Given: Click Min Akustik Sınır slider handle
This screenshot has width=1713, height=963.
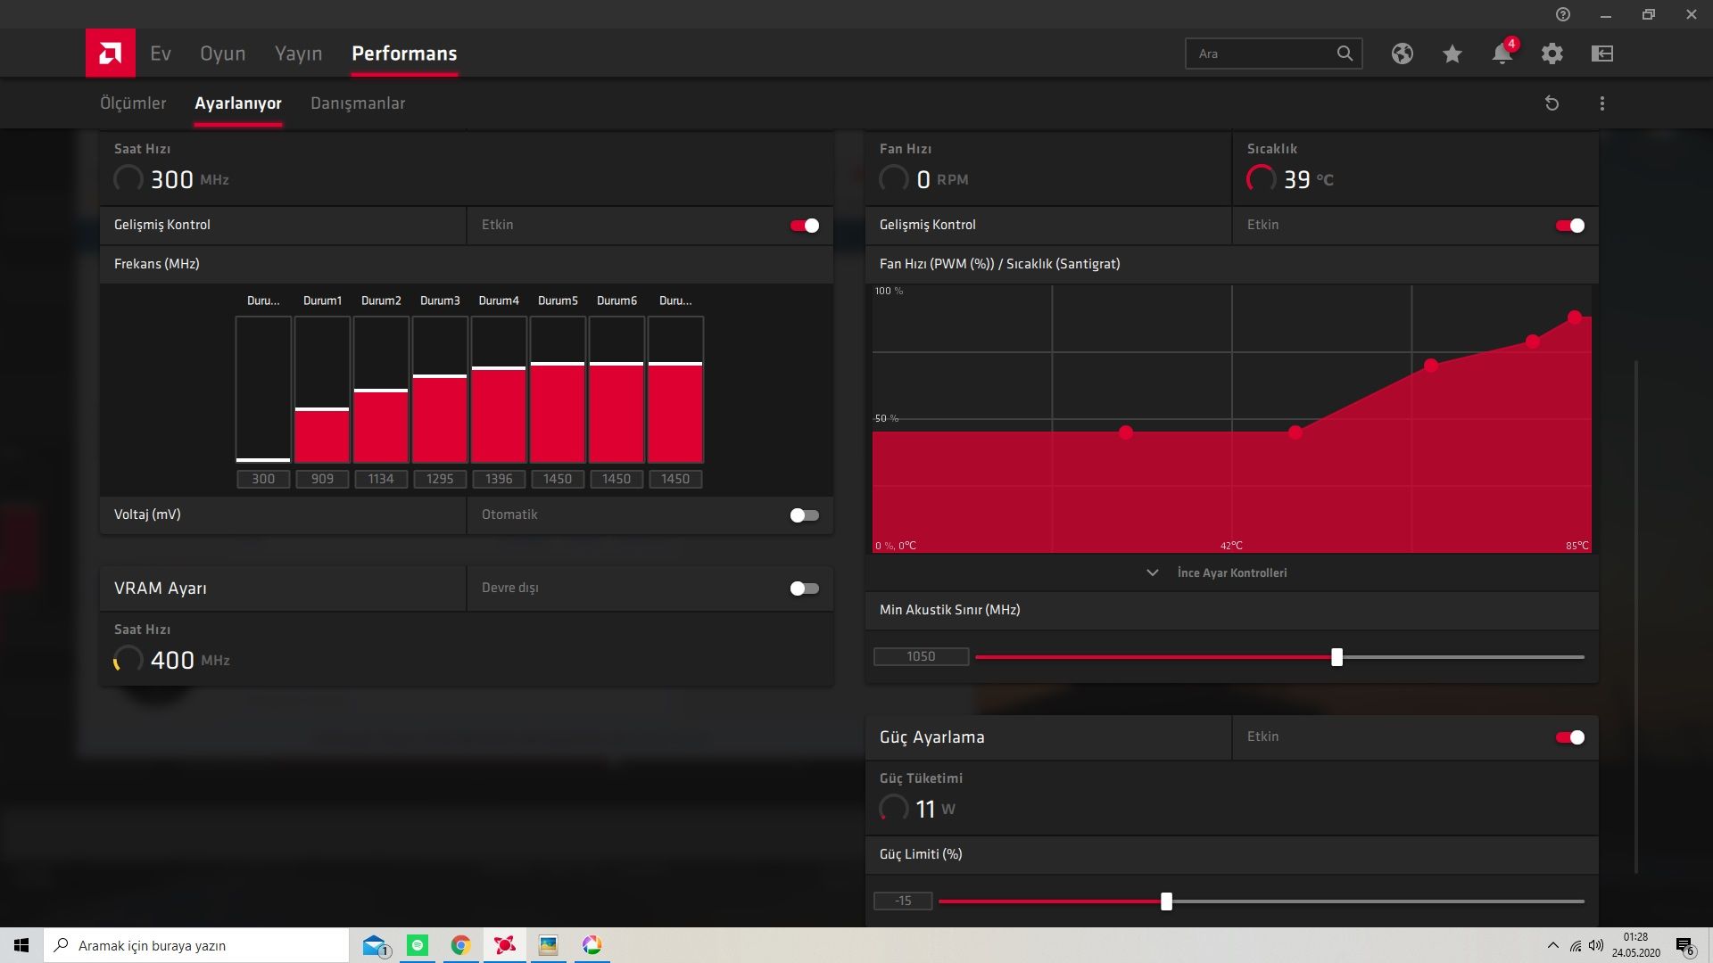Looking at the screenshot, I should 1336,657.
